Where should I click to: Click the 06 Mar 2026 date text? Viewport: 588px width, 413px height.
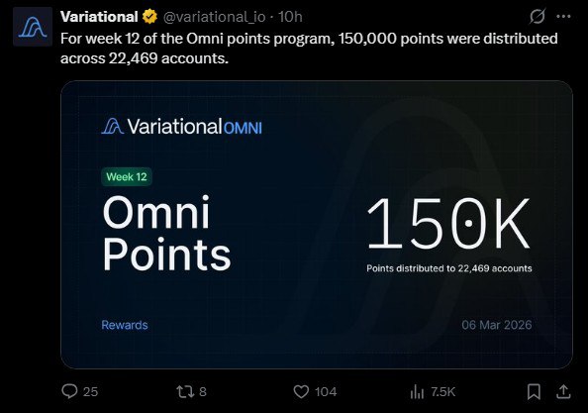[x=497, y=325]
